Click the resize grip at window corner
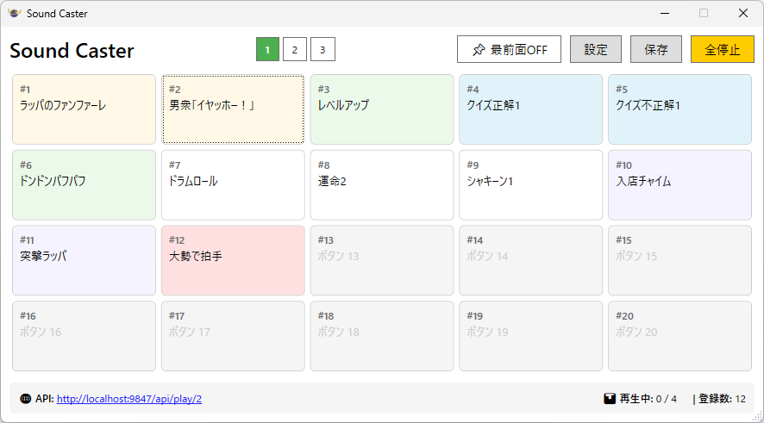This screenshot has width=764, height=423. click(x=758, y=417)
